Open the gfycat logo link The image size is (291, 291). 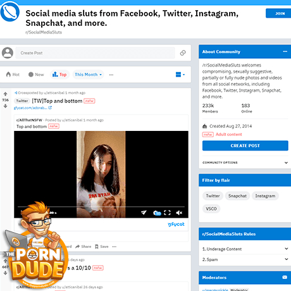coord(176,224)
